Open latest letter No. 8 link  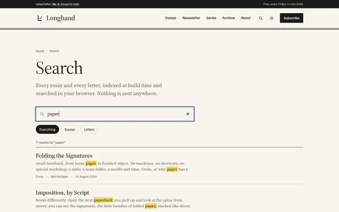tap(66, 4)
